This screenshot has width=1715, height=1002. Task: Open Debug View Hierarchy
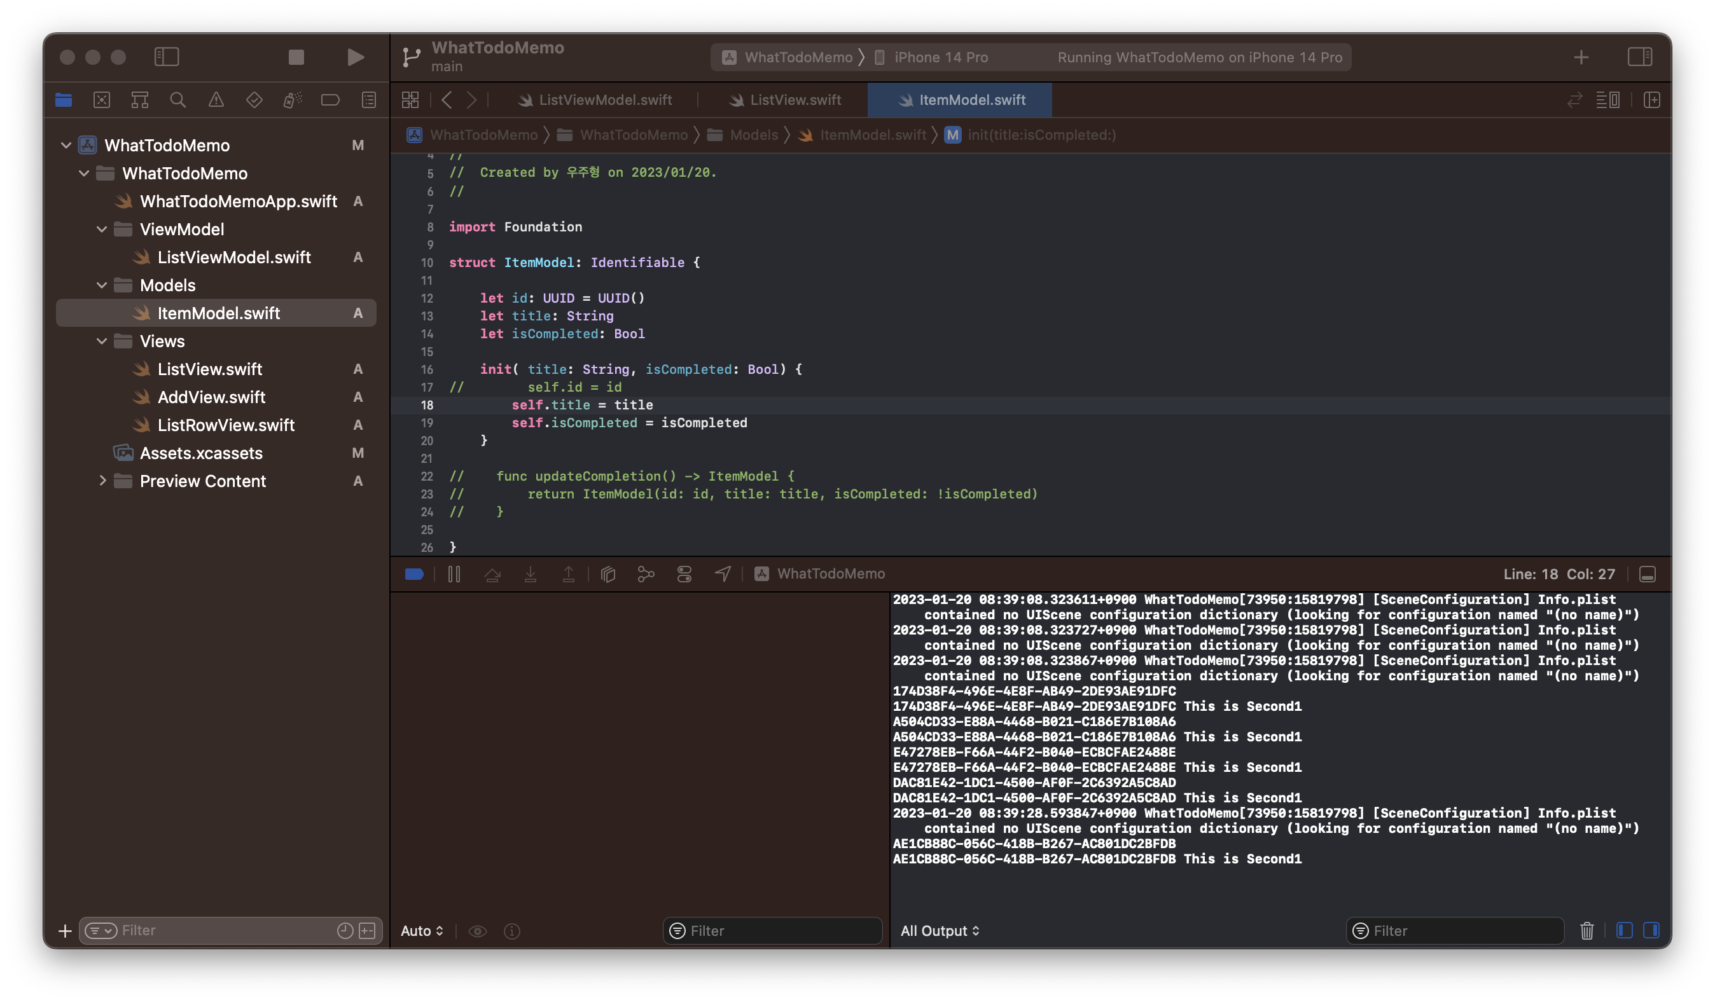pyautogui.click(x=608, y=574)
